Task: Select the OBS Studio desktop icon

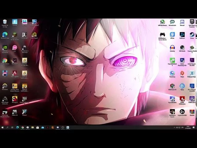Action: click(x=182, y=48)
